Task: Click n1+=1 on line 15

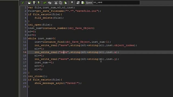Action: pos(39,56)
